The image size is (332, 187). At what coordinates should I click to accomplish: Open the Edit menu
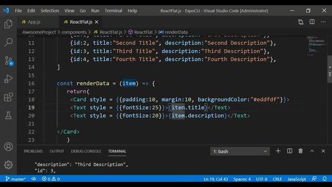coord(31,10)
